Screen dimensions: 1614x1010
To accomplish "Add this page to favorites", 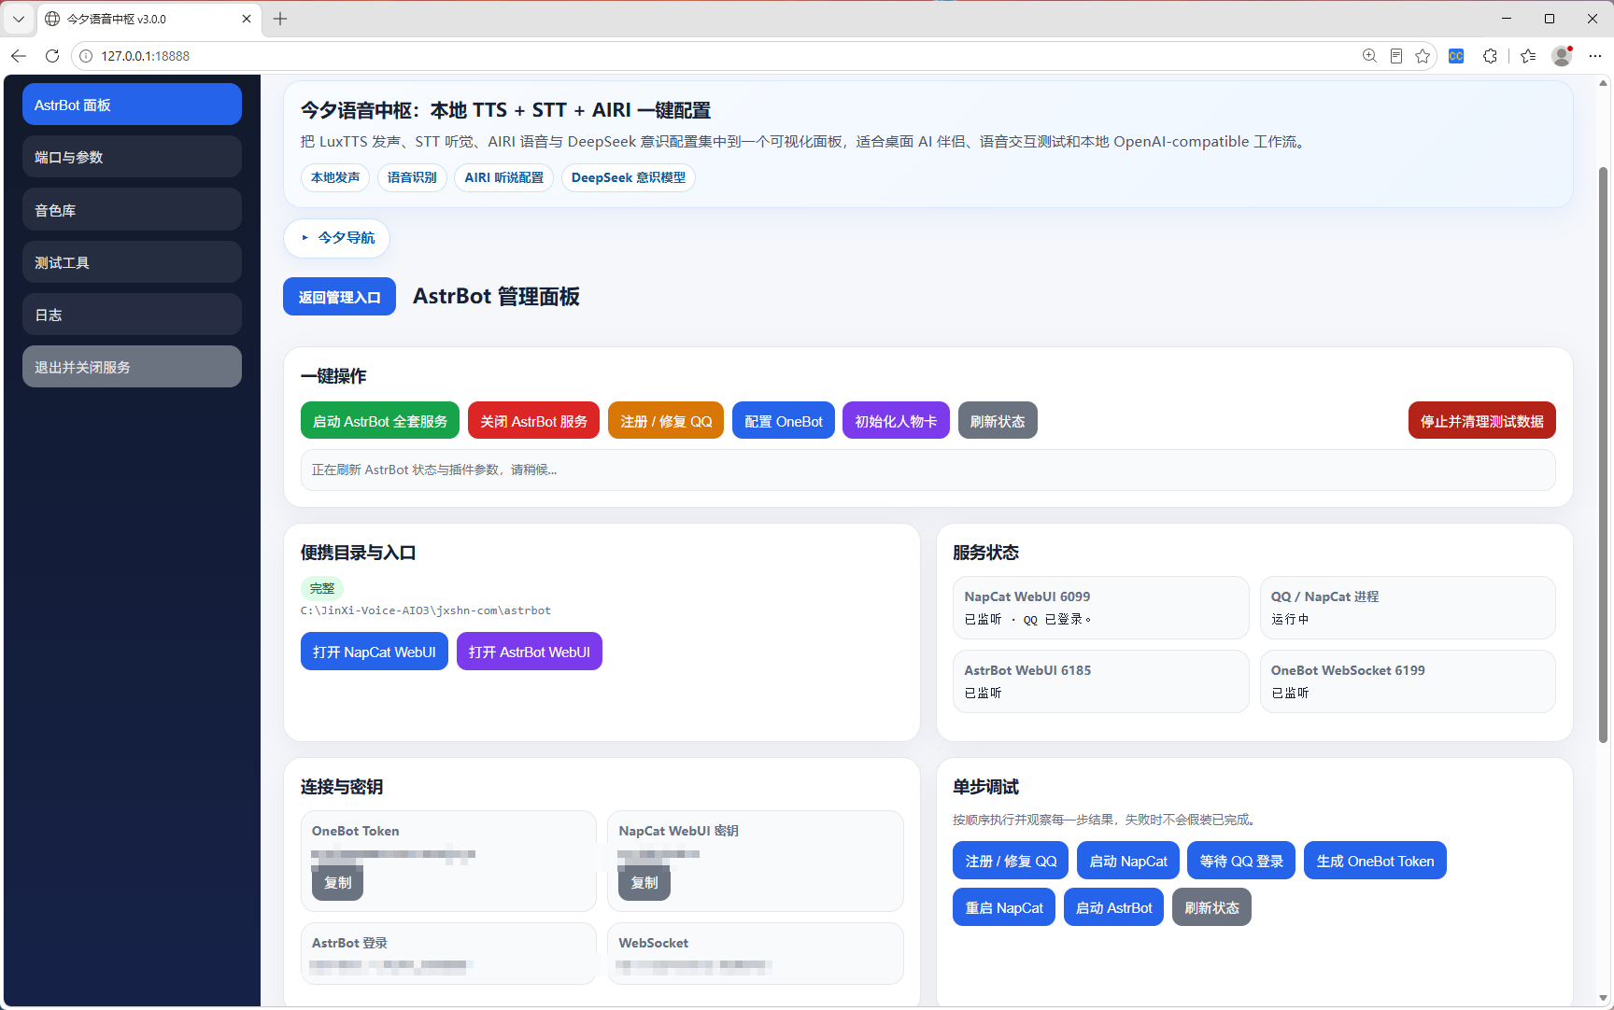I will 1423,56.
